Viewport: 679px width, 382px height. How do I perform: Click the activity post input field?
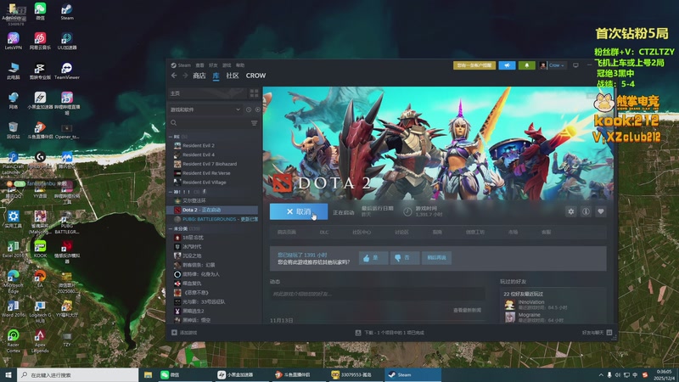[377, 294]
